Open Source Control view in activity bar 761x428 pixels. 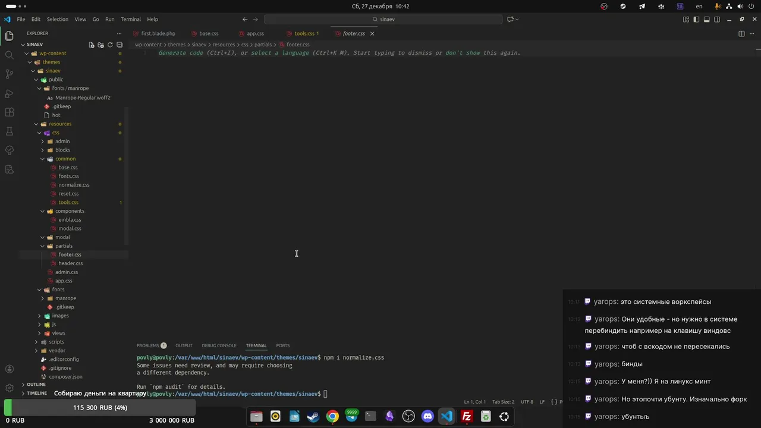[9, 74]
